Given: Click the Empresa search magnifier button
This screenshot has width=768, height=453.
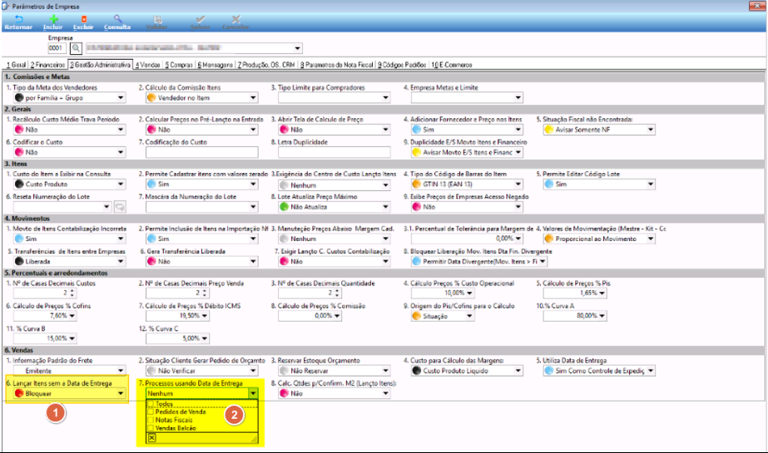Looking at the screenshot, I should point(76,48).
